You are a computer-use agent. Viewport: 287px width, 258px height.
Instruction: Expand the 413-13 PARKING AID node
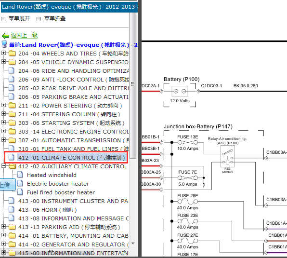coord(3,227)
